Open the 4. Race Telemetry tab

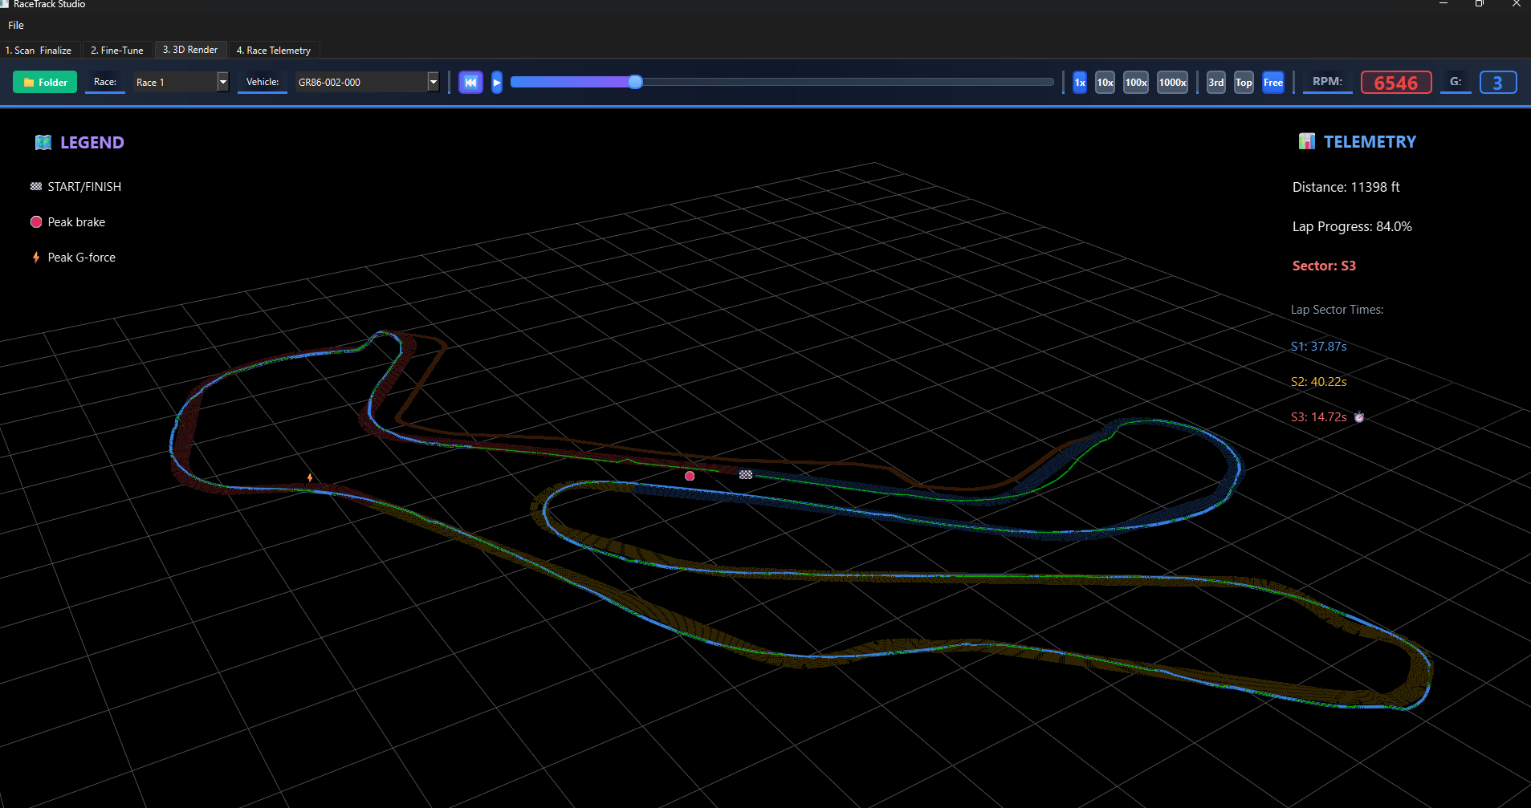point(274,50)
